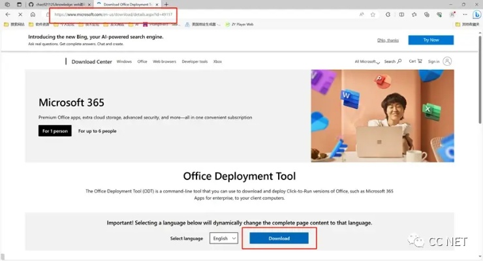Open the Office menu item
483x261 pixels.
pyautogui.click(x=142, y=61)
